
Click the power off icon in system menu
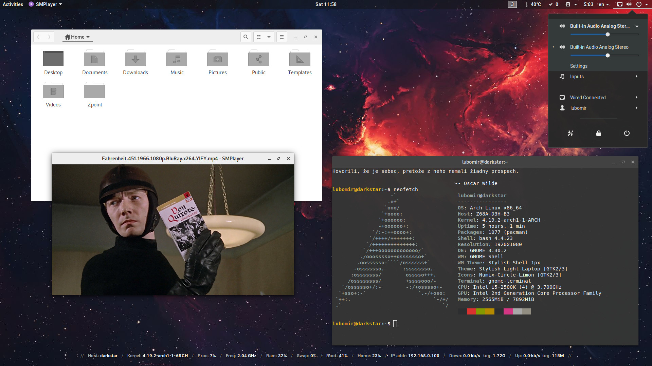[627, 133]
